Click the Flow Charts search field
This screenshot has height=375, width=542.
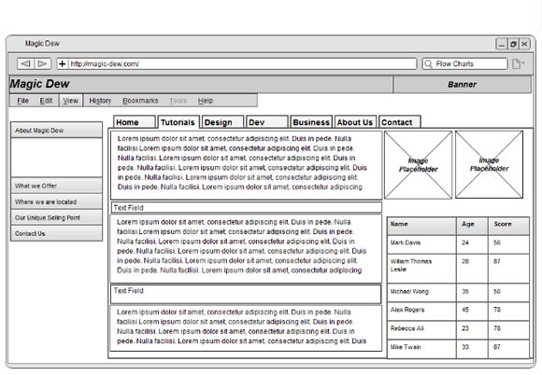(x=465, y=63)
